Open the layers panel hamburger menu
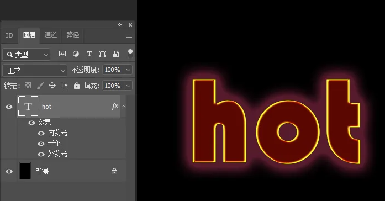This screenshot has height=201, width=385. [129, 35]
